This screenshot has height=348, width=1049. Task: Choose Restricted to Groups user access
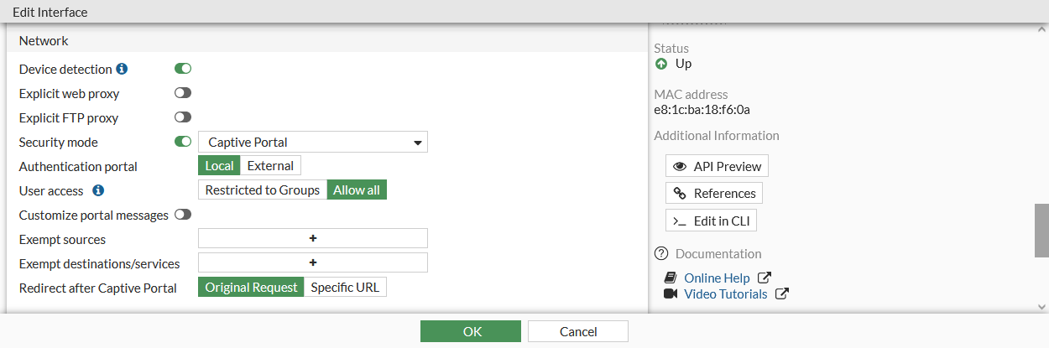[263, 190]
